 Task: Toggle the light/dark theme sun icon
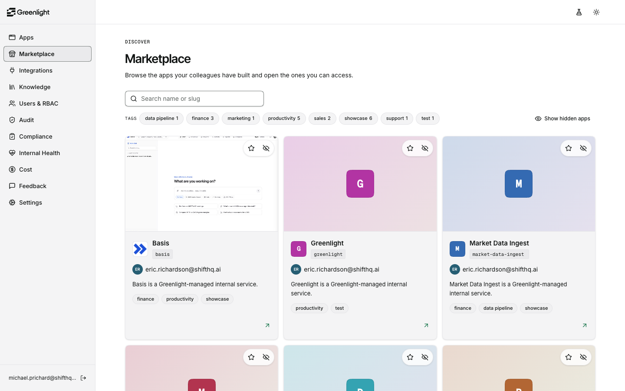pyautogui.click(x=596, y=12)
